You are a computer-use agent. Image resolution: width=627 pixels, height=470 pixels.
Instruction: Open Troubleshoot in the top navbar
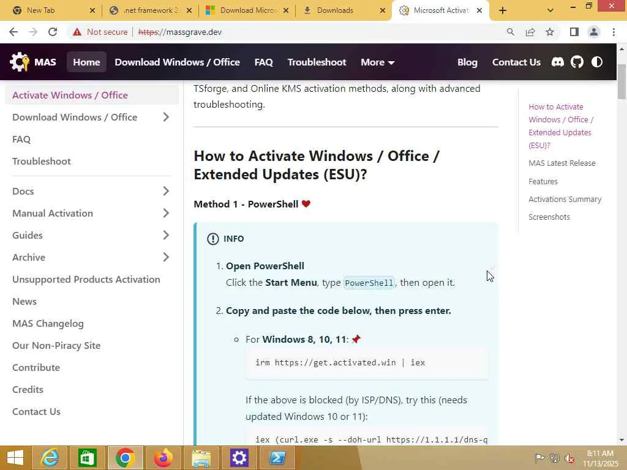point(317,62)
